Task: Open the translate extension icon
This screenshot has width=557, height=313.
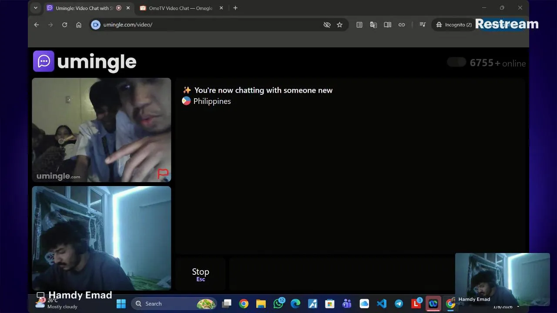Action: (x=373, y=25)
